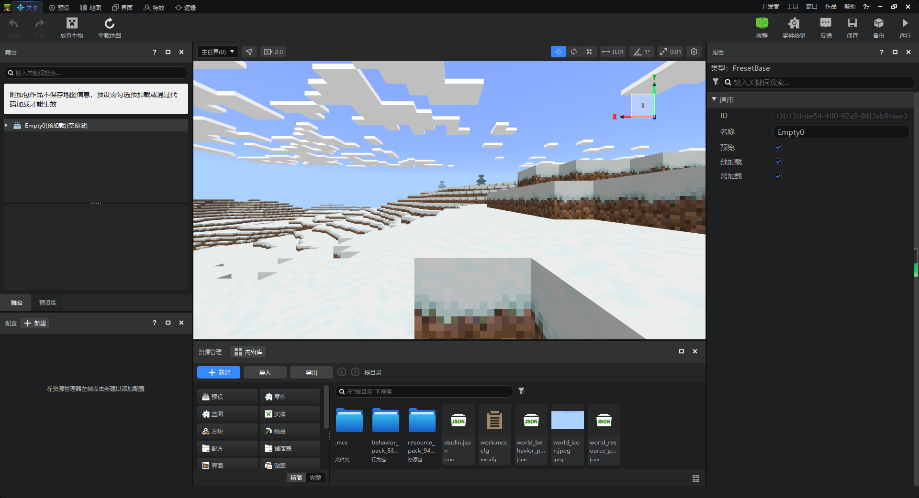Image resolution: width=919 pixels, height=498 pixels.
Task: Toggle the 预览 preview checkbox
Action: 778,148
